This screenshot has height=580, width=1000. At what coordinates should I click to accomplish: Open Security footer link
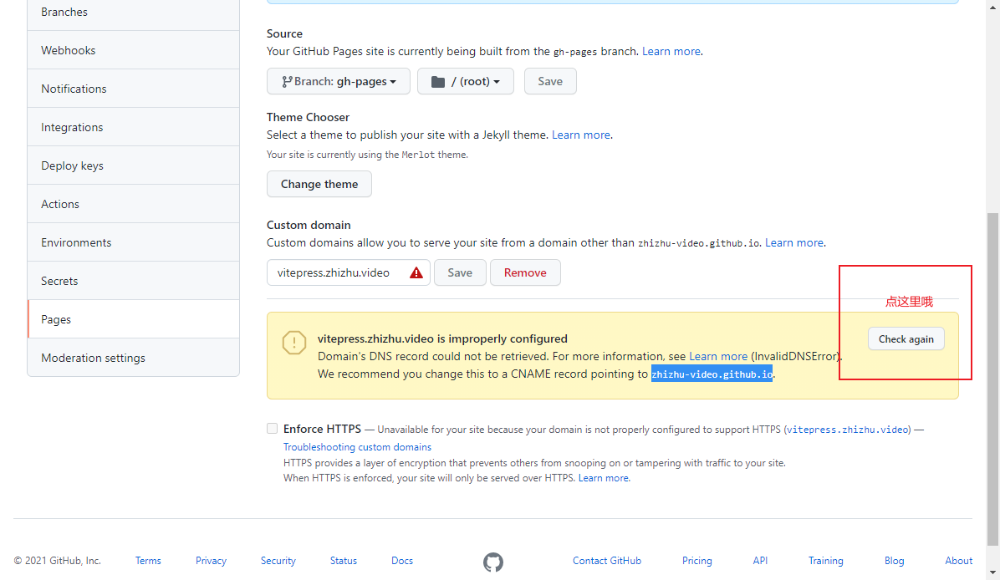(278, 561)
